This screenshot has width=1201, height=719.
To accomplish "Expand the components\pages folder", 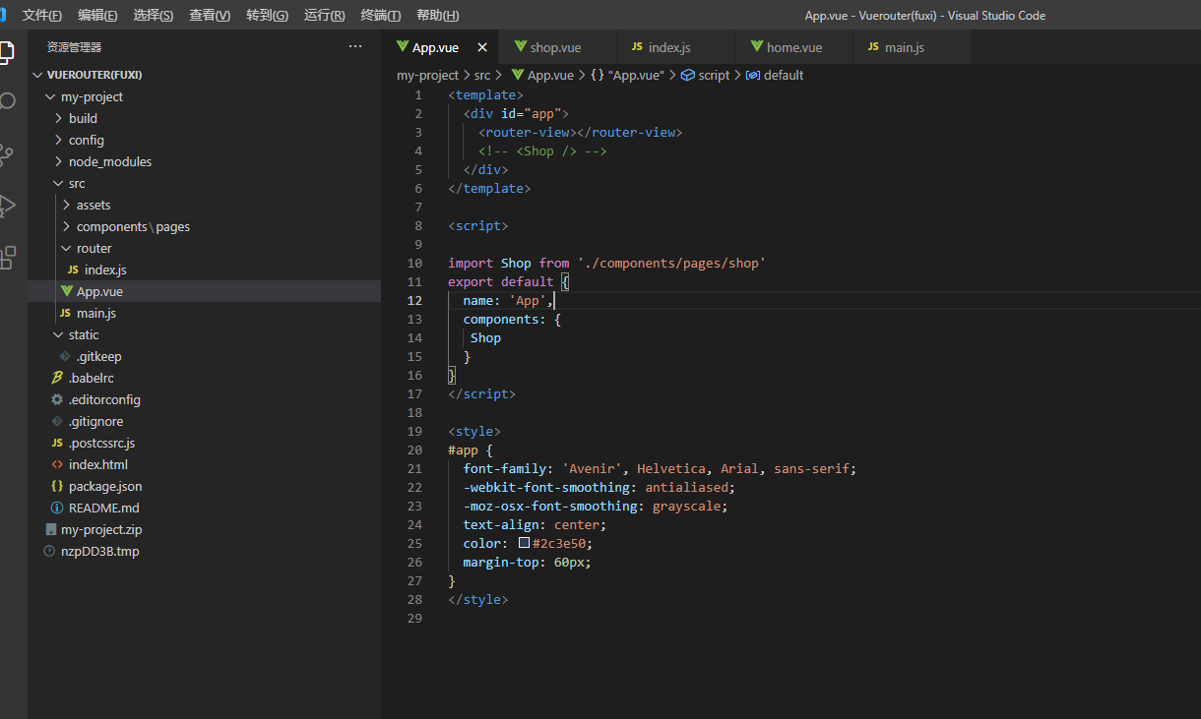I will [66, 226].
